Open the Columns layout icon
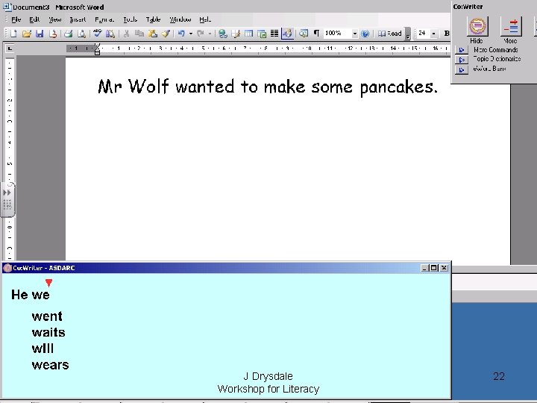This screenshot has width=537, height=403. pyautogui.click(x=274, y=34)
